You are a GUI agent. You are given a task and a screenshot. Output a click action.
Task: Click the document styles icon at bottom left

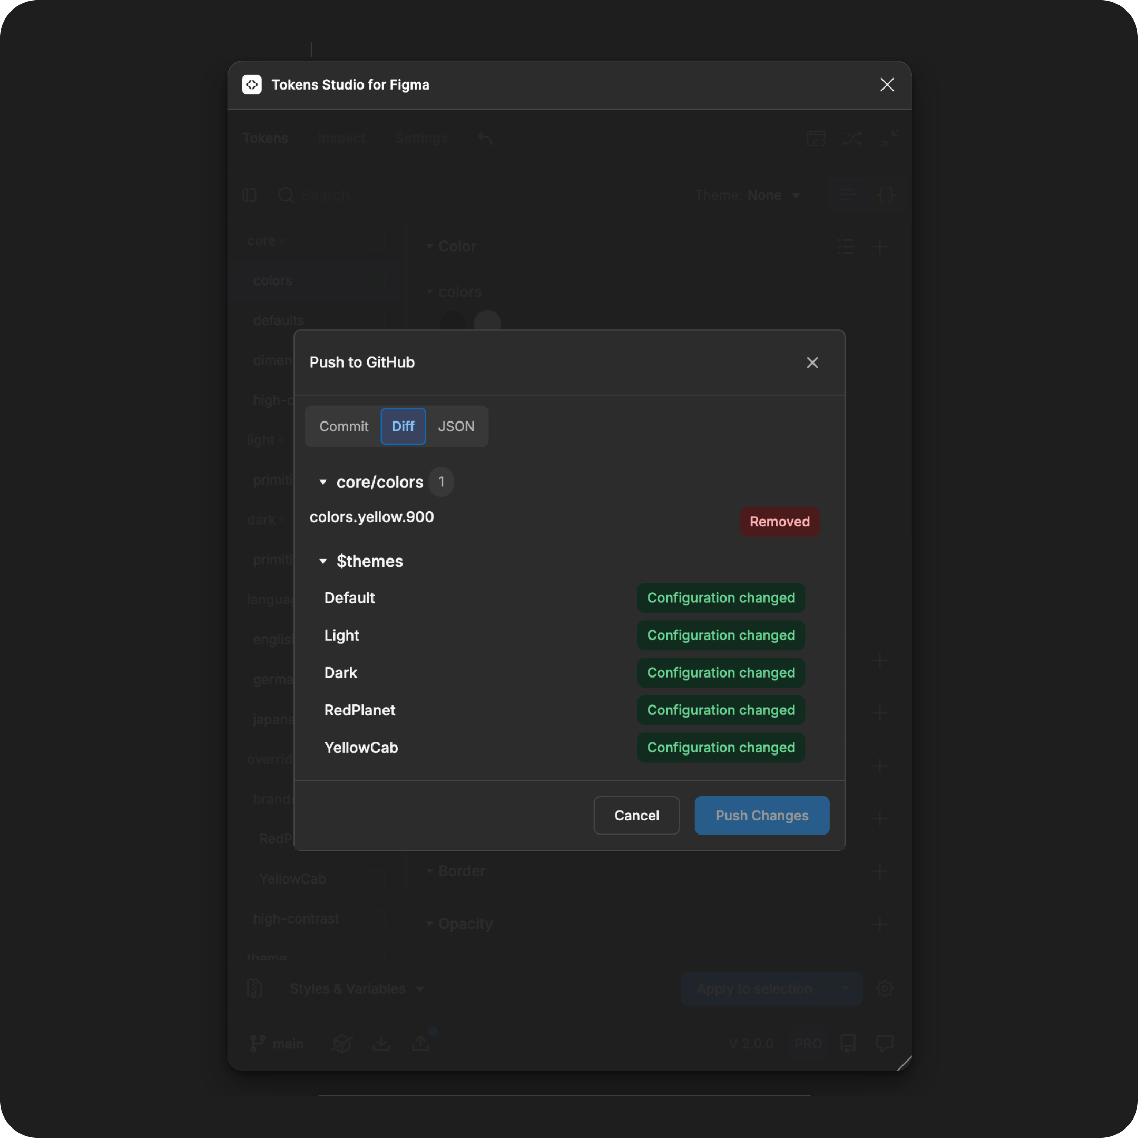click(x=254, y=988)
